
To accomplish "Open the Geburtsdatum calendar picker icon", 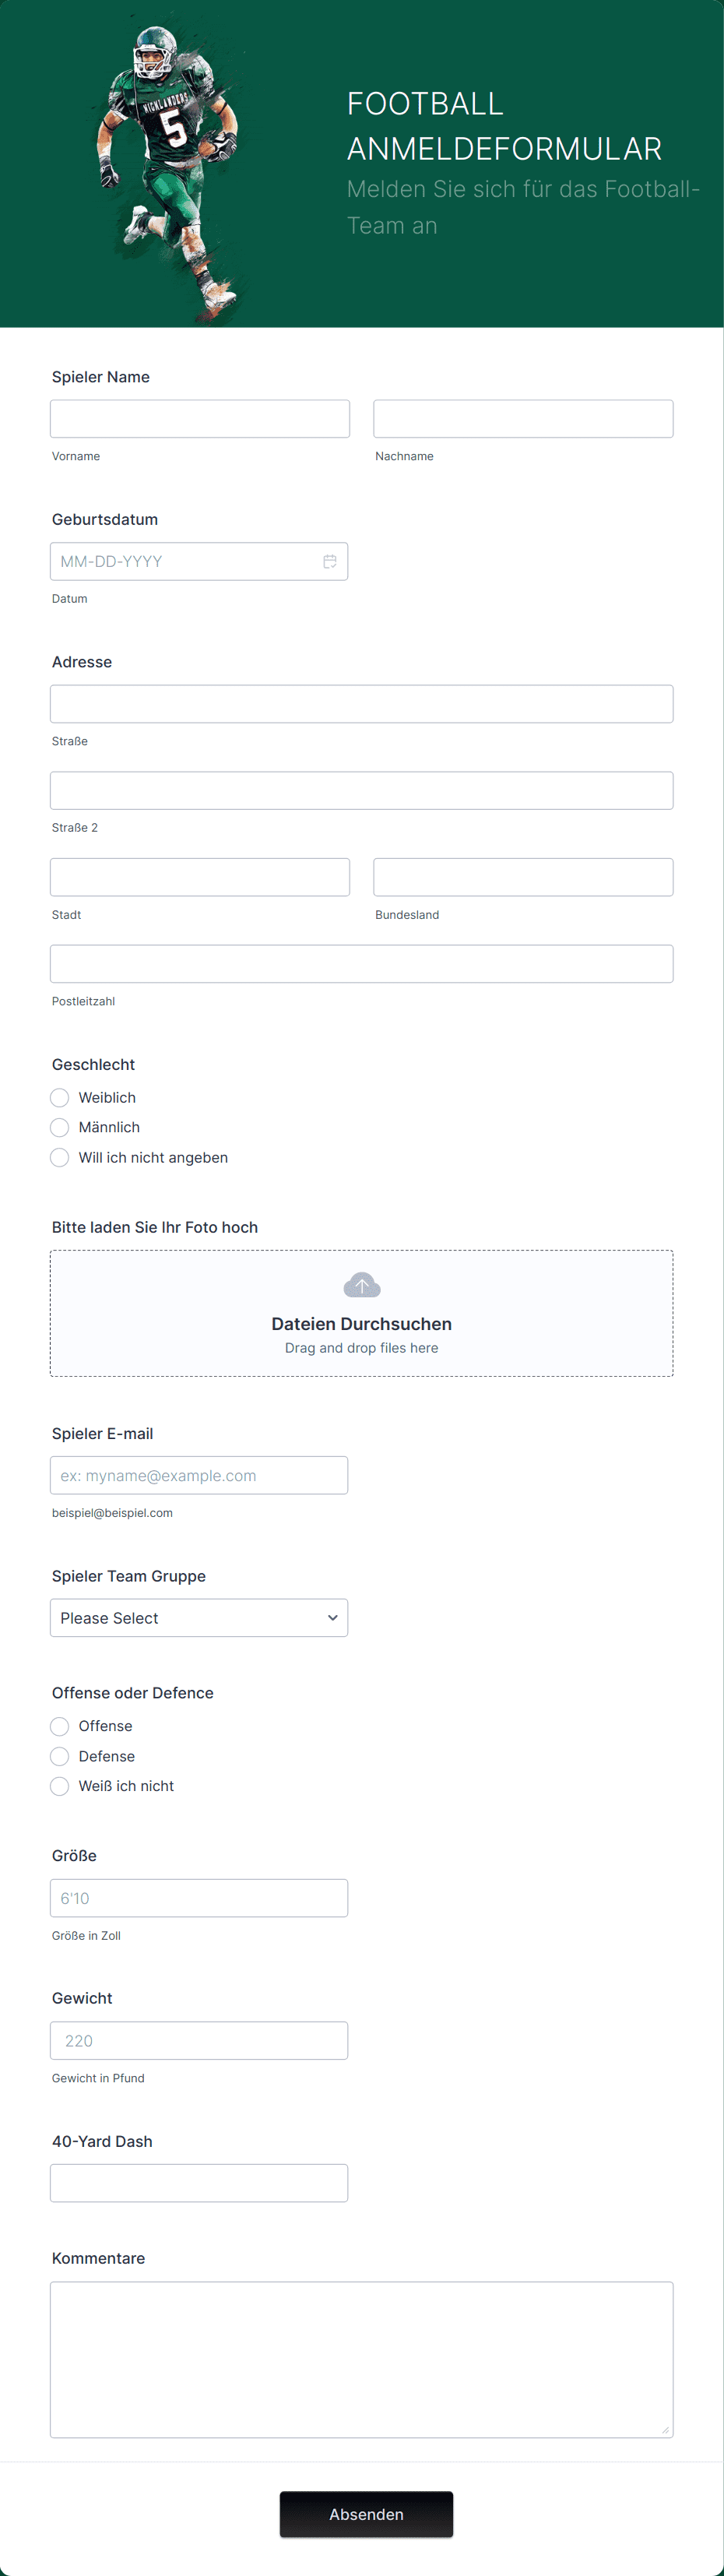I will point(329,562).
